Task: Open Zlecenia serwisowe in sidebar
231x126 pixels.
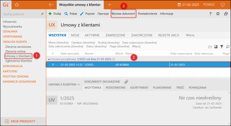Action: pos(18,47)
